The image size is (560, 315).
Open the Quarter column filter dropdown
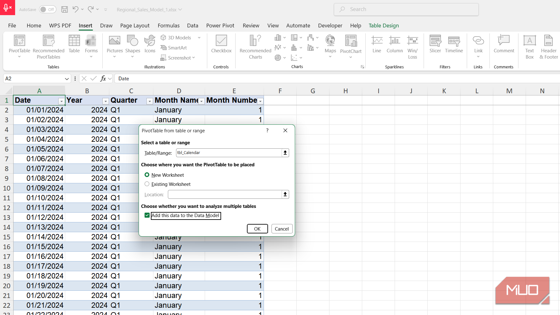pos(150,101)
